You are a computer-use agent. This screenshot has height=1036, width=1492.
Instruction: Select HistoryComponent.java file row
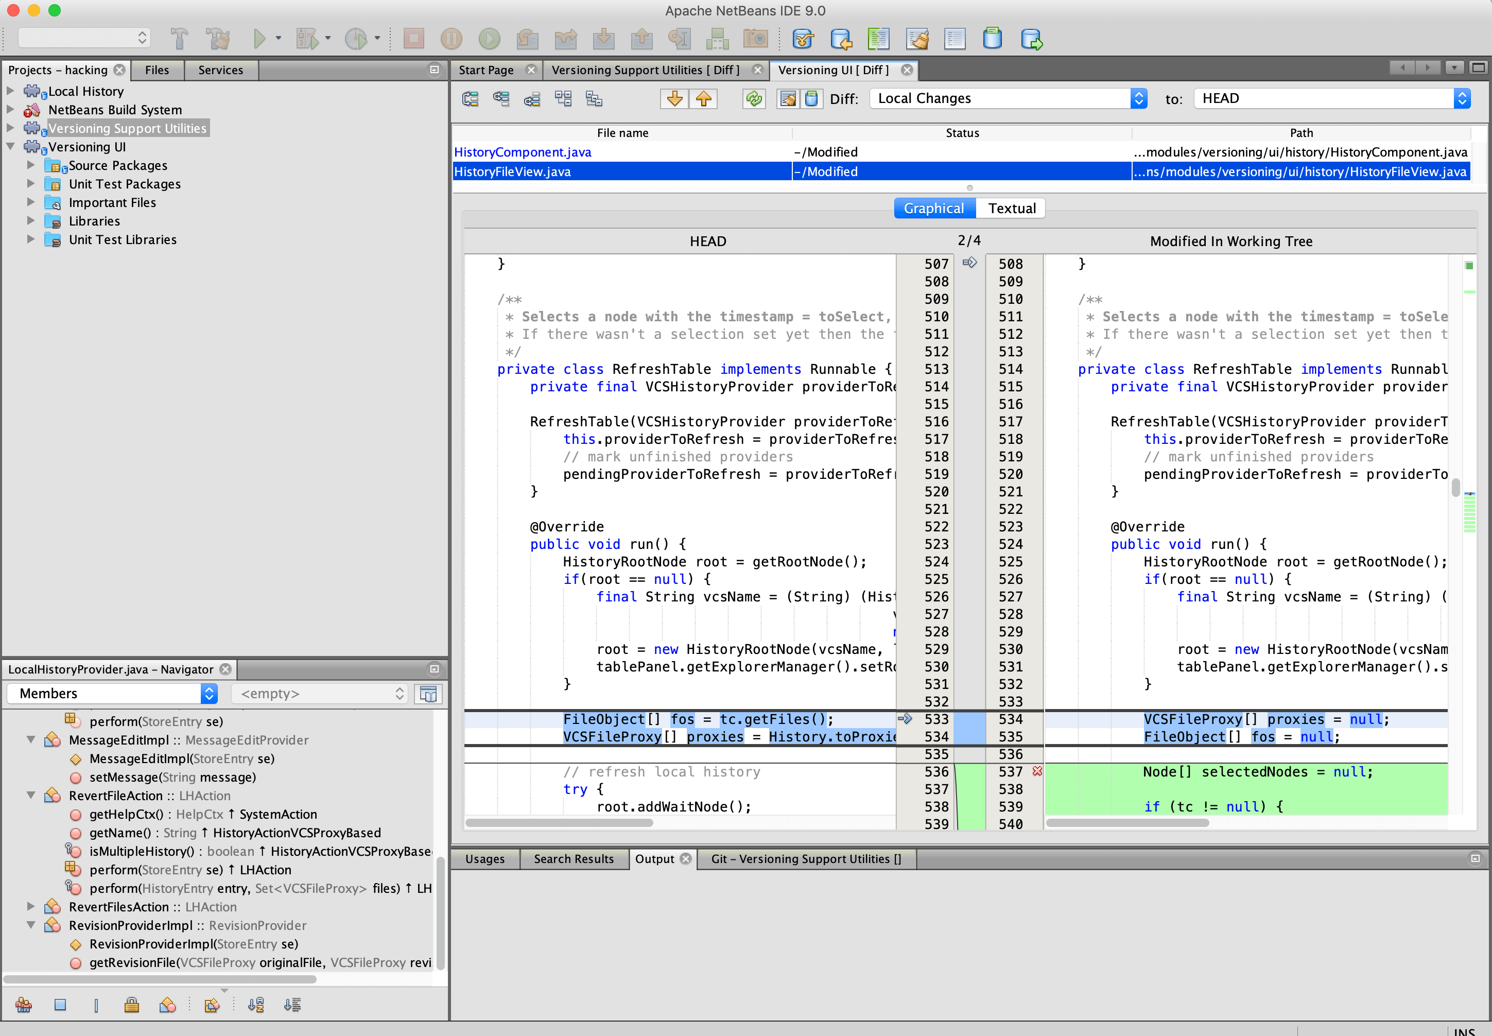pyautogui.click(x=523, y=152)
